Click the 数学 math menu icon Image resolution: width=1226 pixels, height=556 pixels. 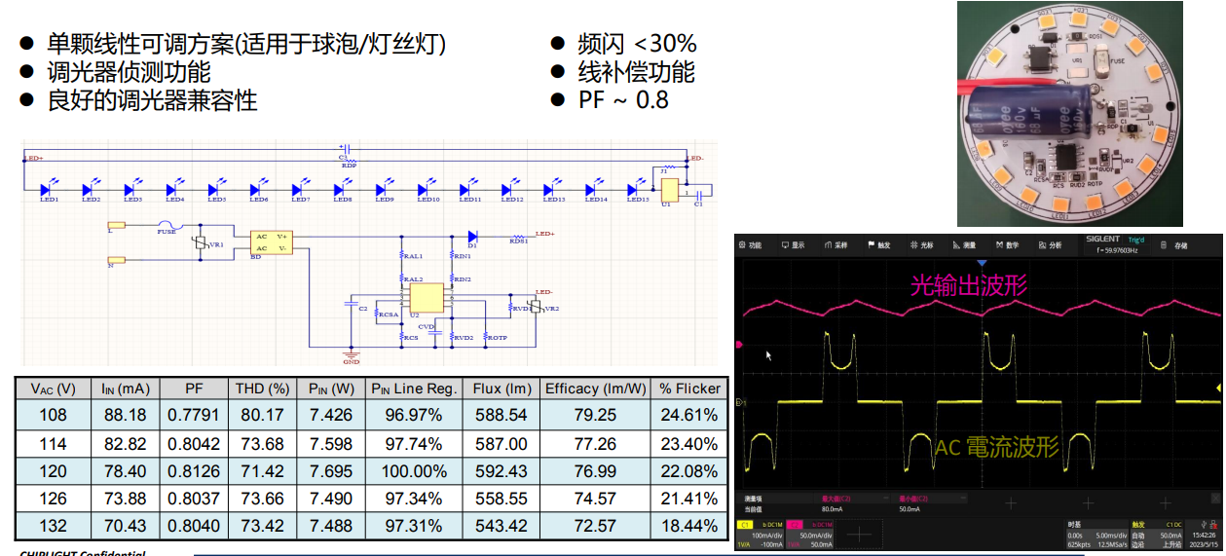(x=1006, y=245)
